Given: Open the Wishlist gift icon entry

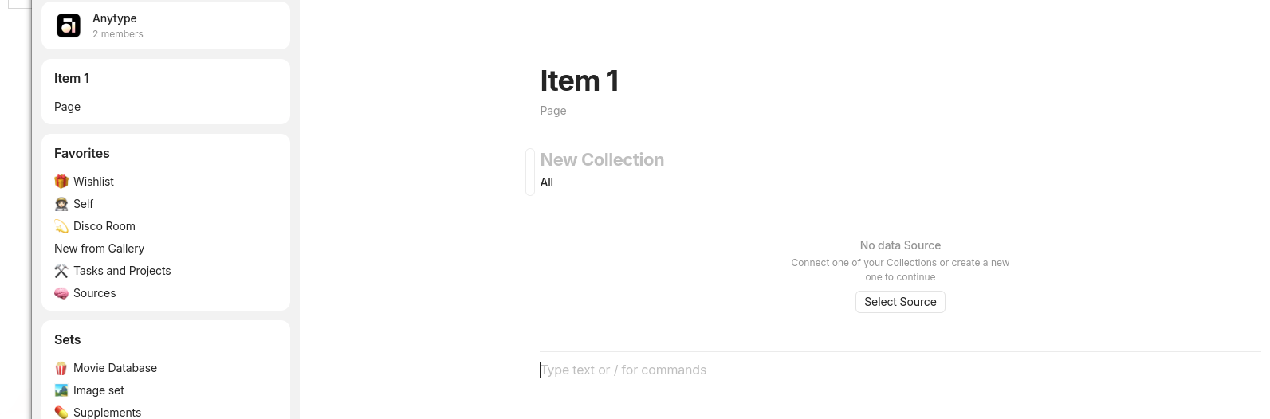Looking at the screenshot, I should [61, 182].
